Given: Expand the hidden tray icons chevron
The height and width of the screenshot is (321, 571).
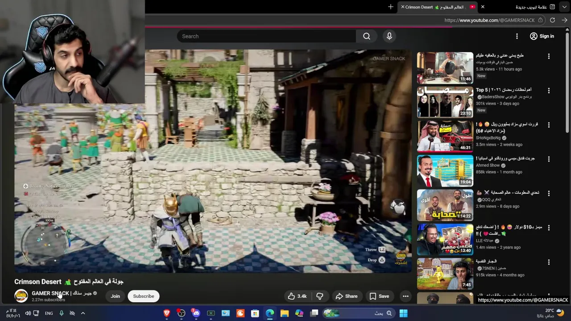Looking at the screenshot, I should [x=83, y=313].
